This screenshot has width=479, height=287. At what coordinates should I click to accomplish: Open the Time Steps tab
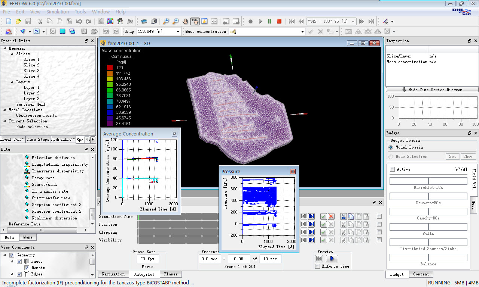(x=38, y=139)
